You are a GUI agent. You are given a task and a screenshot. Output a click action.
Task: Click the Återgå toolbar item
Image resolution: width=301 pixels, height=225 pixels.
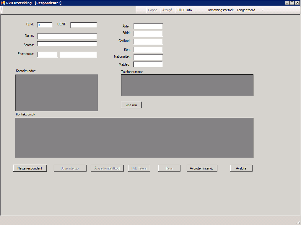pos(167,10)
